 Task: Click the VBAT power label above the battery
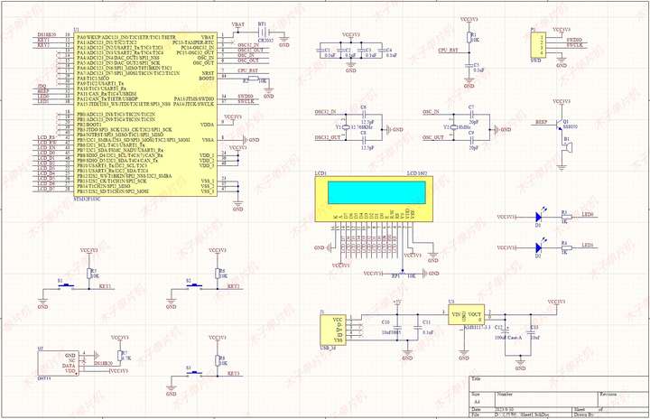coord(237,25)
